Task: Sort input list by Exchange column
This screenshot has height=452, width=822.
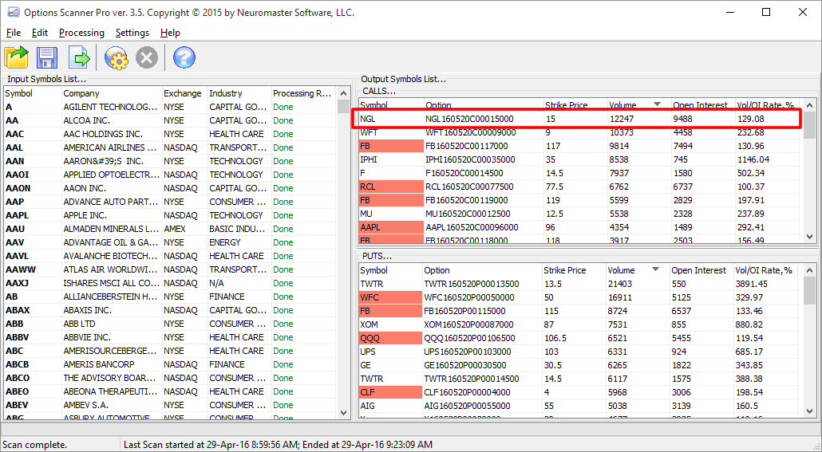Action: [x=184, y=93]
